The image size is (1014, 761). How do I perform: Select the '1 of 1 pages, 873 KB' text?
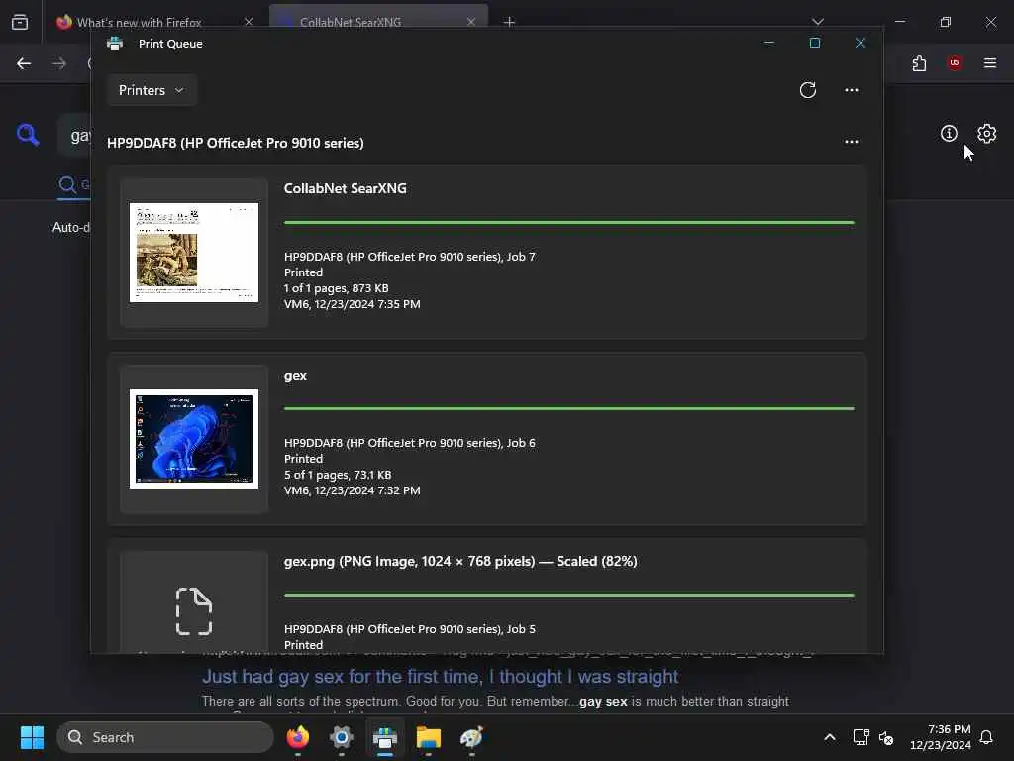pyautogui.click(x=337, y=288)
